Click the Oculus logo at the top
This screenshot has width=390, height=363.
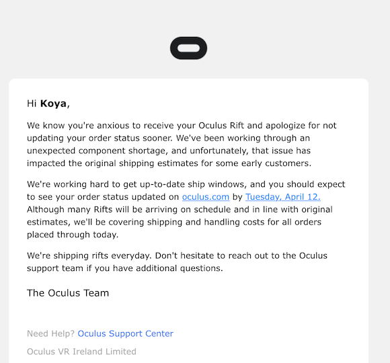click(x=188, y=48)
